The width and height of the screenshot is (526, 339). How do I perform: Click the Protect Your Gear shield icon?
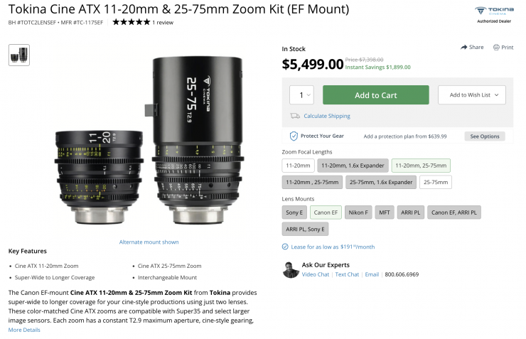coord(294,136)
